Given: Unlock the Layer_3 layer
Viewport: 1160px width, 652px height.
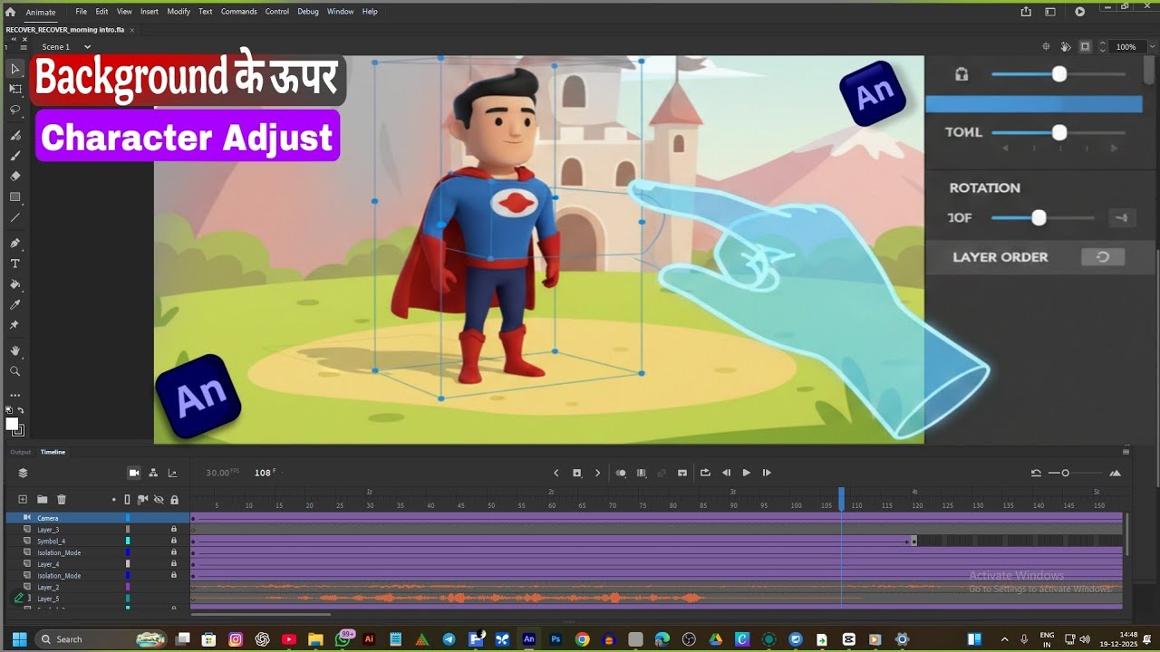Looking at the screenshot, I should pos(174,529).
